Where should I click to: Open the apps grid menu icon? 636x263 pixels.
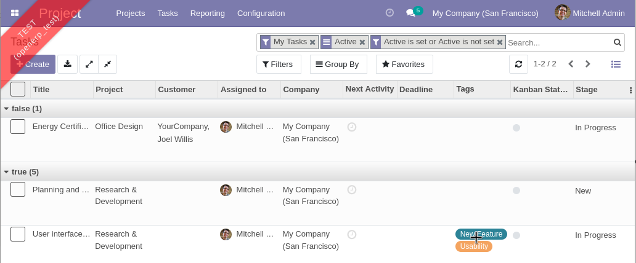point(15,13)
